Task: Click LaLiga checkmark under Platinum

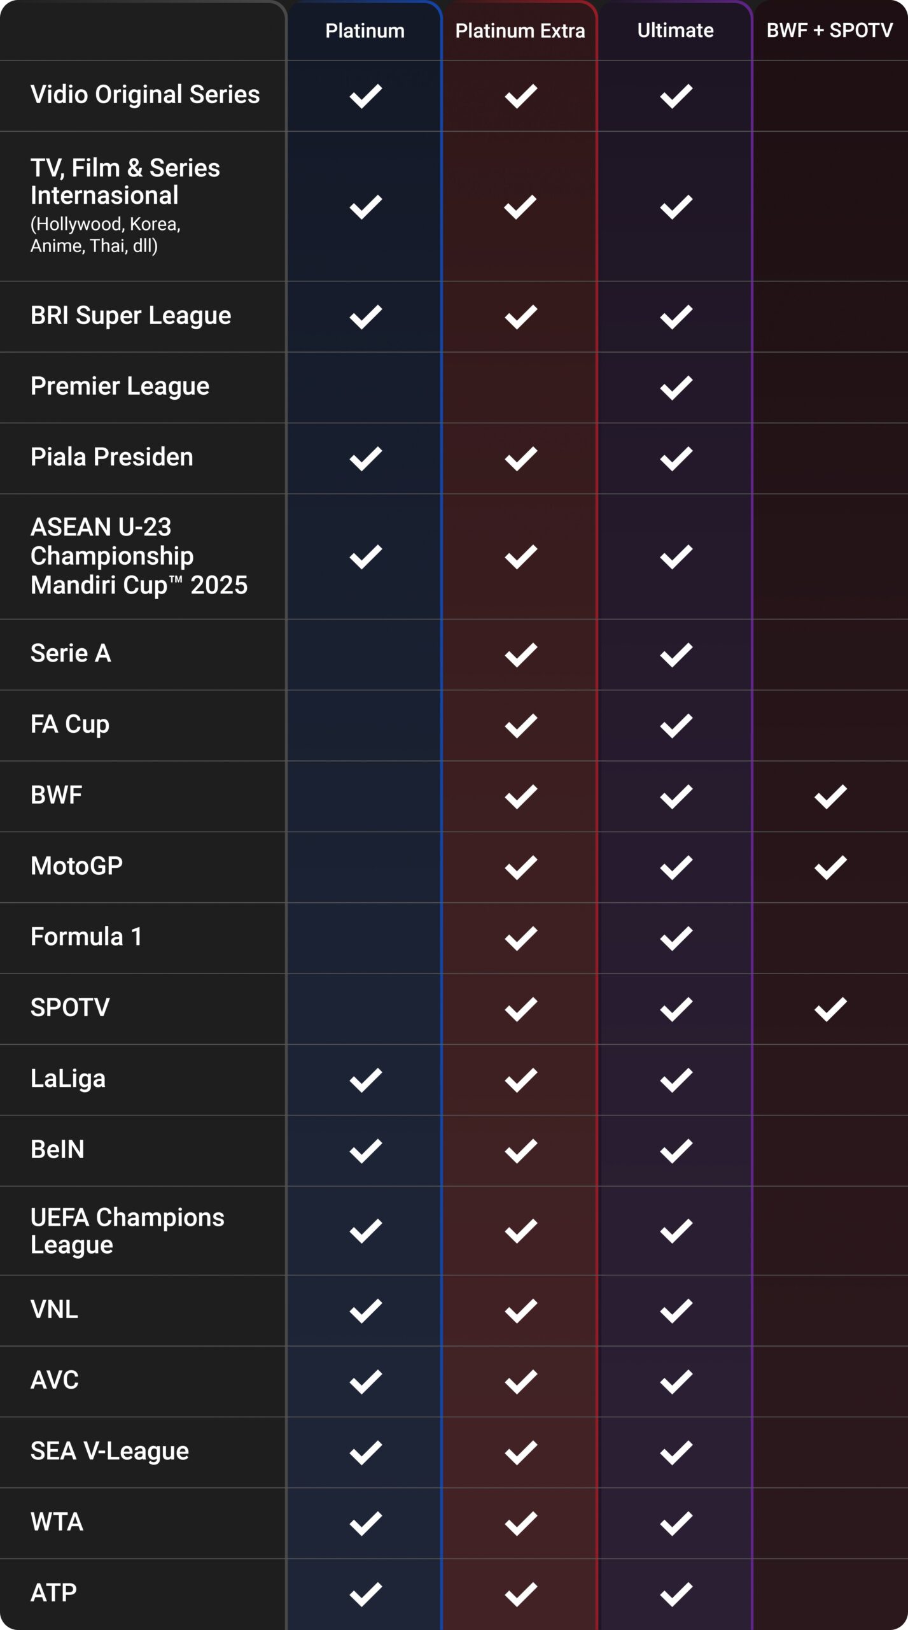Action: click(x=366, y=1080)
